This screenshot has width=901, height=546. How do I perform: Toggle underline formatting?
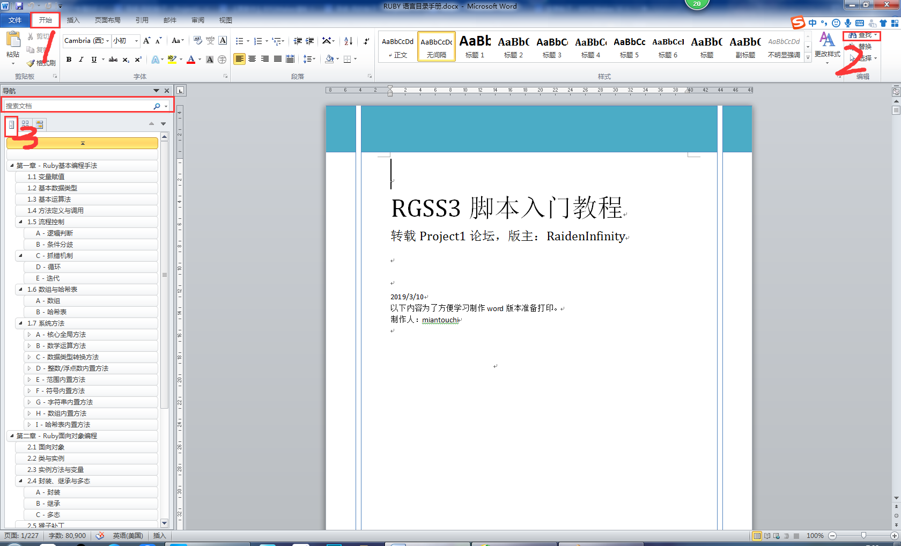tap(94, 60)
